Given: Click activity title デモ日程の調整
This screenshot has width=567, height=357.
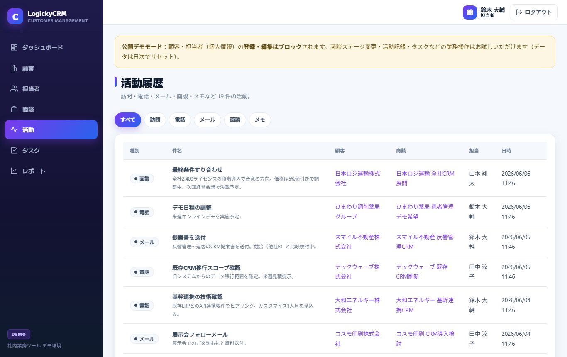Looking at the screenshot, I should point(192,208).
